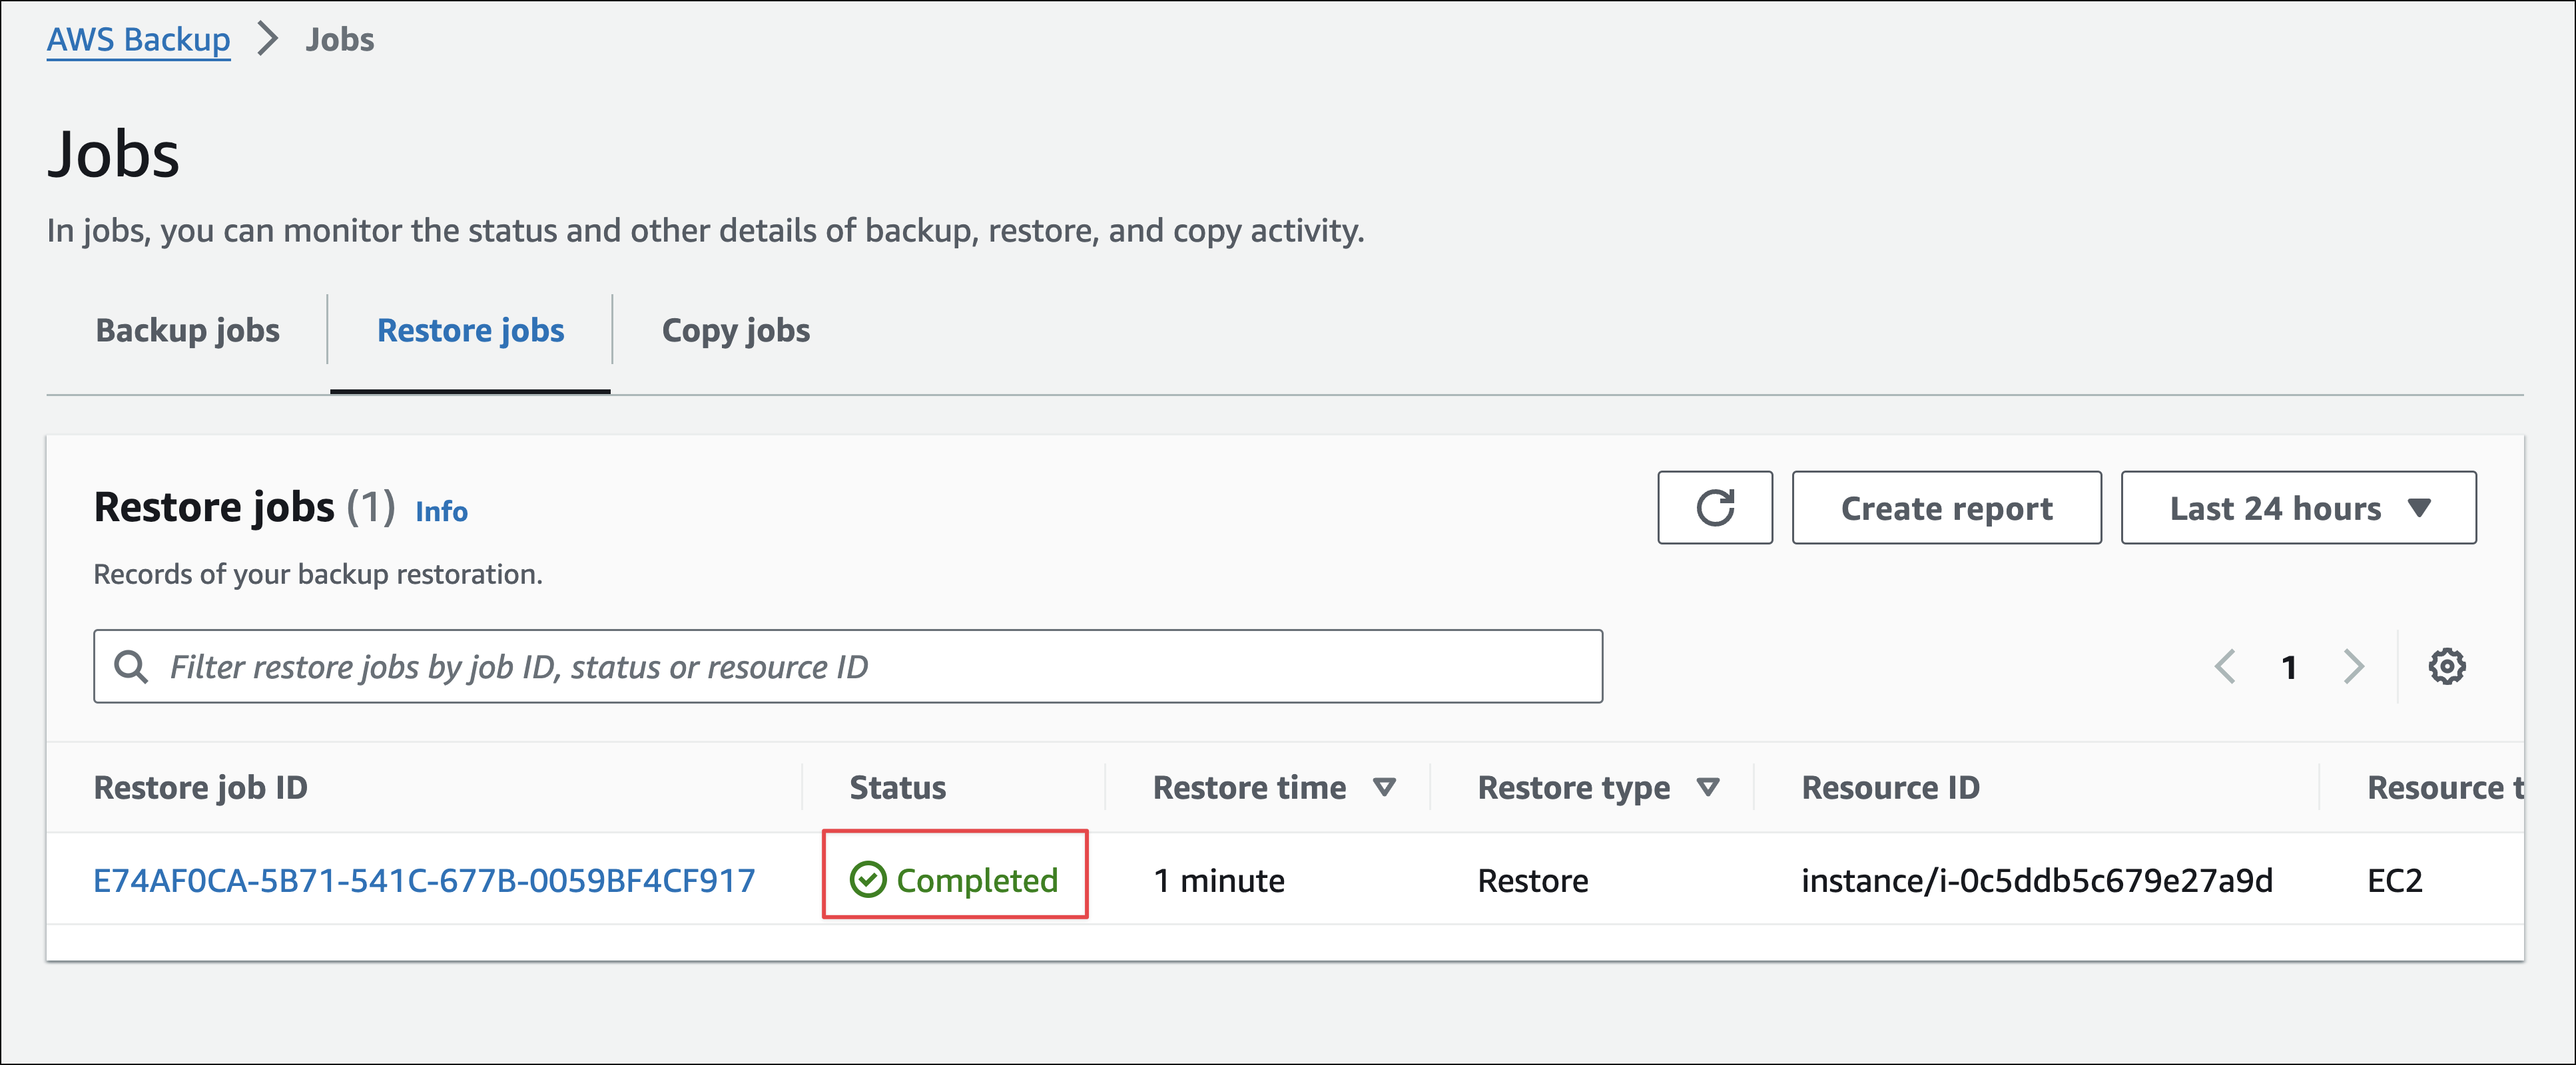Screen dimensions: 2576x1065
Task: Click the refresh restore jobs icon
Action: [x=1714, y=507]
